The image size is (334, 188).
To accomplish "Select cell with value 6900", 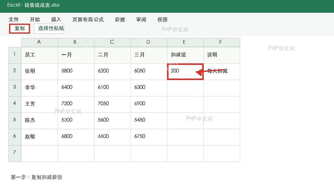I will (149, 104).
